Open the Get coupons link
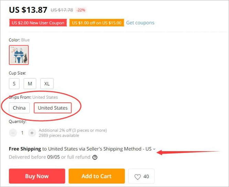The width and height of the screenshot is (229, 187). pyautogui.click(x=140, y=23)
